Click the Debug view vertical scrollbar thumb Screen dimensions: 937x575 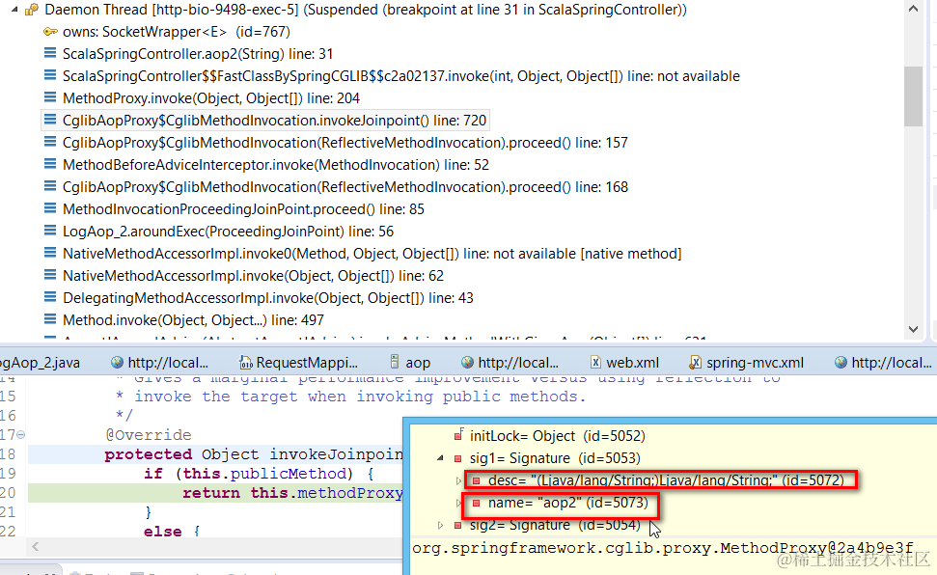pyautogui.click(x=913, y=96)
